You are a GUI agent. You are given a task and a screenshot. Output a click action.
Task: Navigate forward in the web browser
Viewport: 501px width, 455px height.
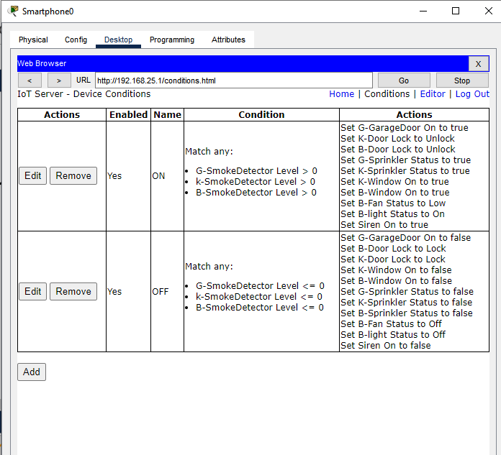(59, 81)
